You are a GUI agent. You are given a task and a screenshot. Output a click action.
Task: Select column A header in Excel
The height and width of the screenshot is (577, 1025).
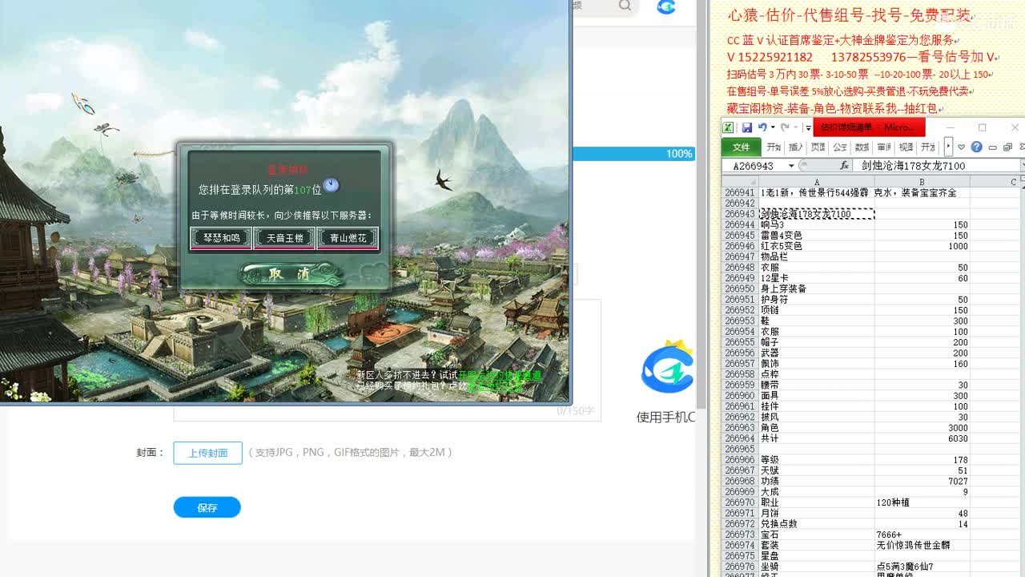(817, 183)
